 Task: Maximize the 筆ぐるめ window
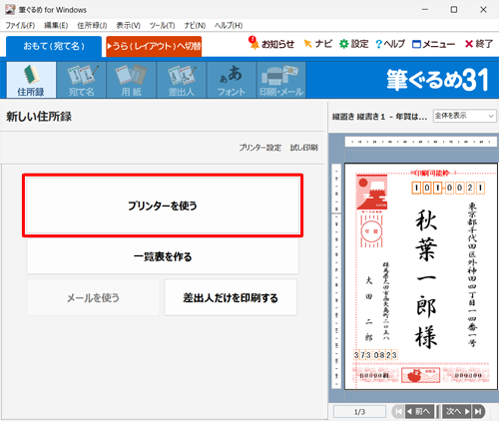[x=454, y=10]
